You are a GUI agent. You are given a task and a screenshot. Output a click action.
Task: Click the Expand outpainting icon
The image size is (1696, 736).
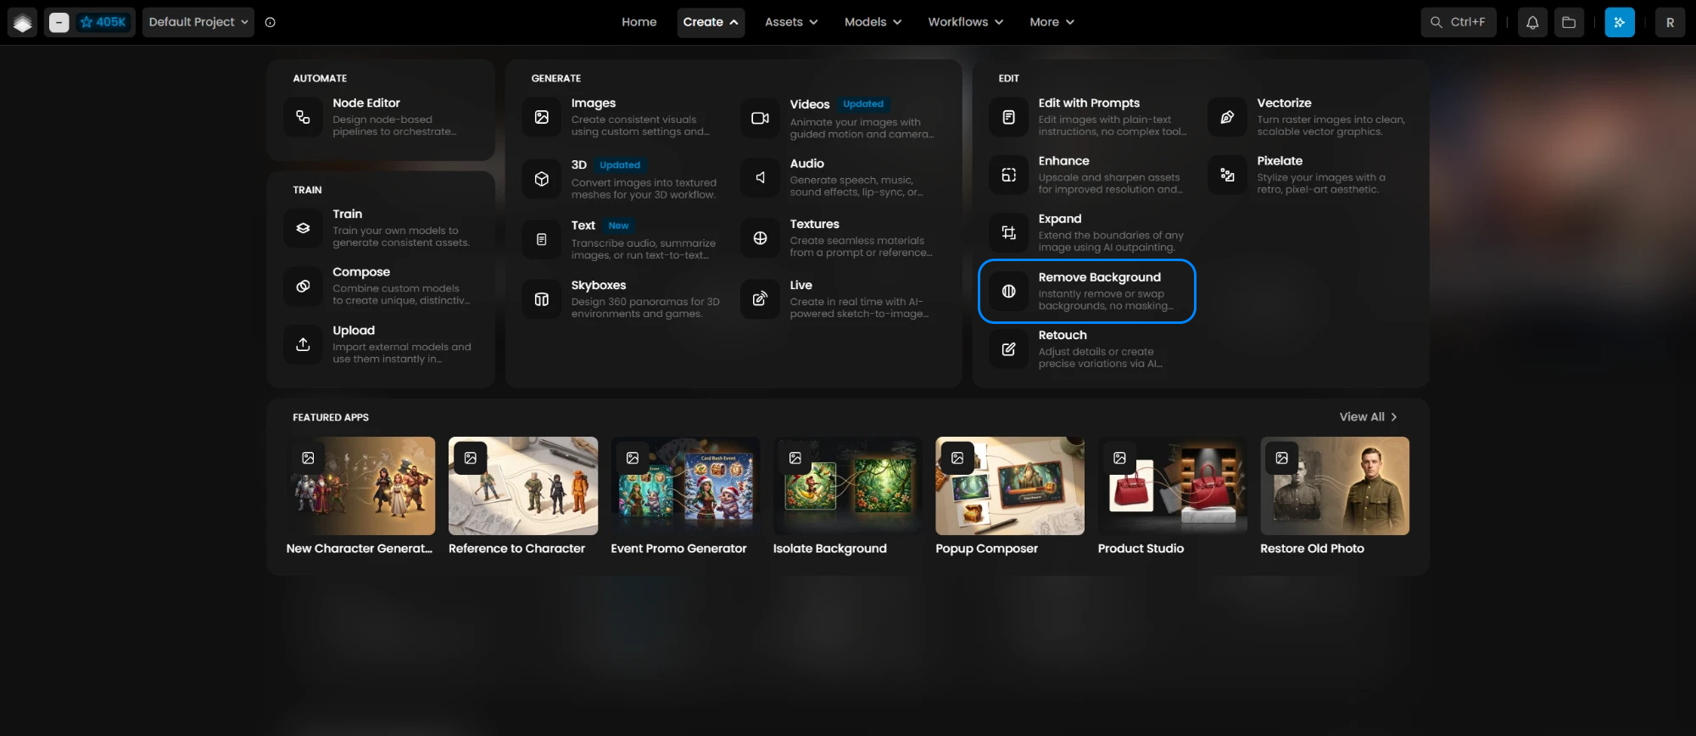pos(1008,232)
